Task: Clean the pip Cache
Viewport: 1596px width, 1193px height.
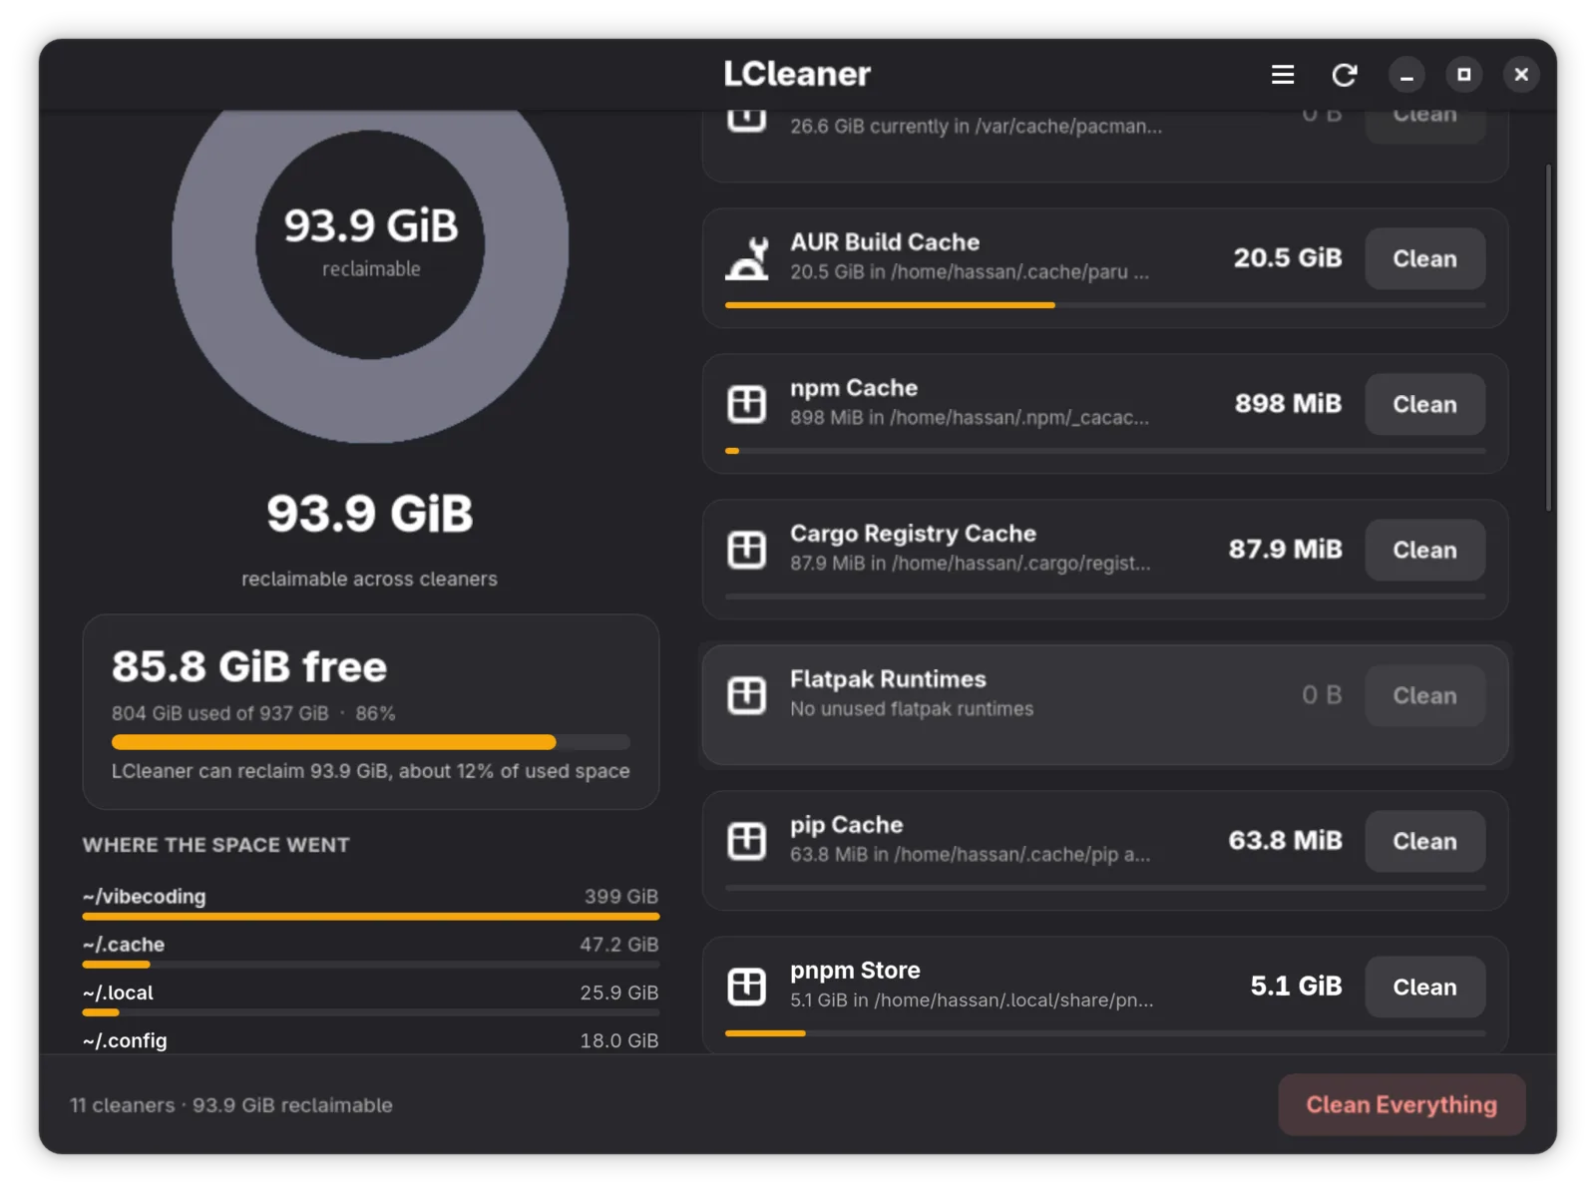Action: coord(1424,842)
